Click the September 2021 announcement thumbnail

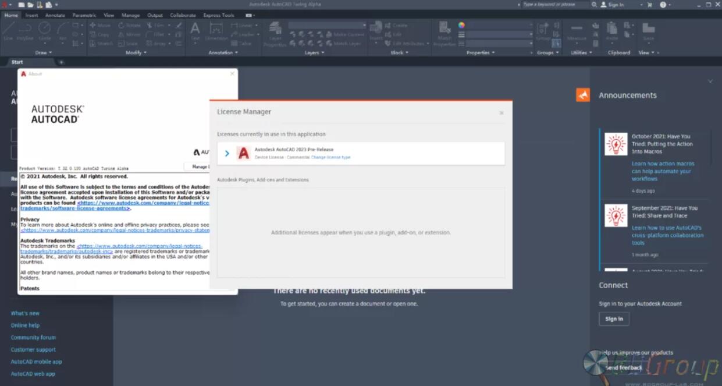coord(616,215)
